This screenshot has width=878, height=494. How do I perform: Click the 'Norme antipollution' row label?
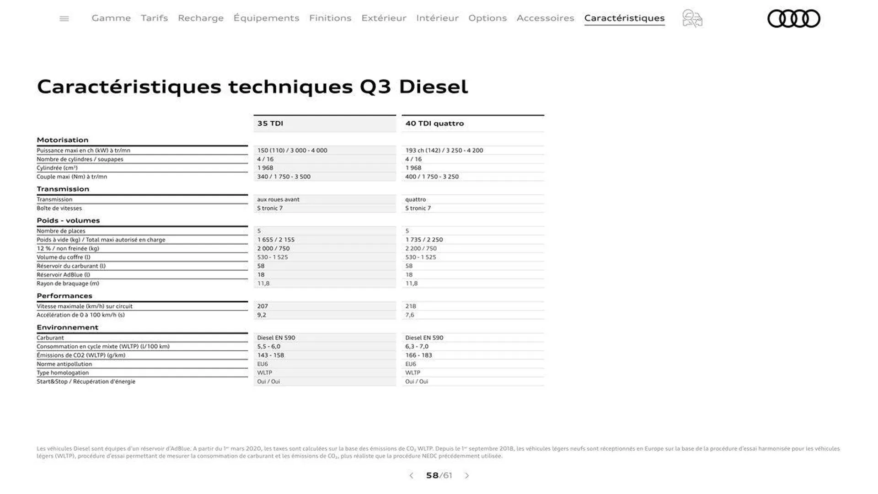coord(64,364)
